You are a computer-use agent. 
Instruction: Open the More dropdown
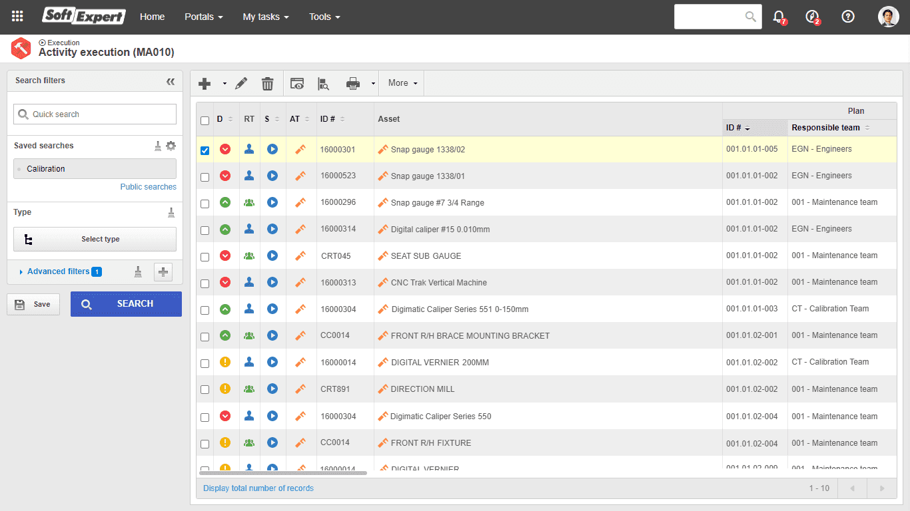click(402, 83)
